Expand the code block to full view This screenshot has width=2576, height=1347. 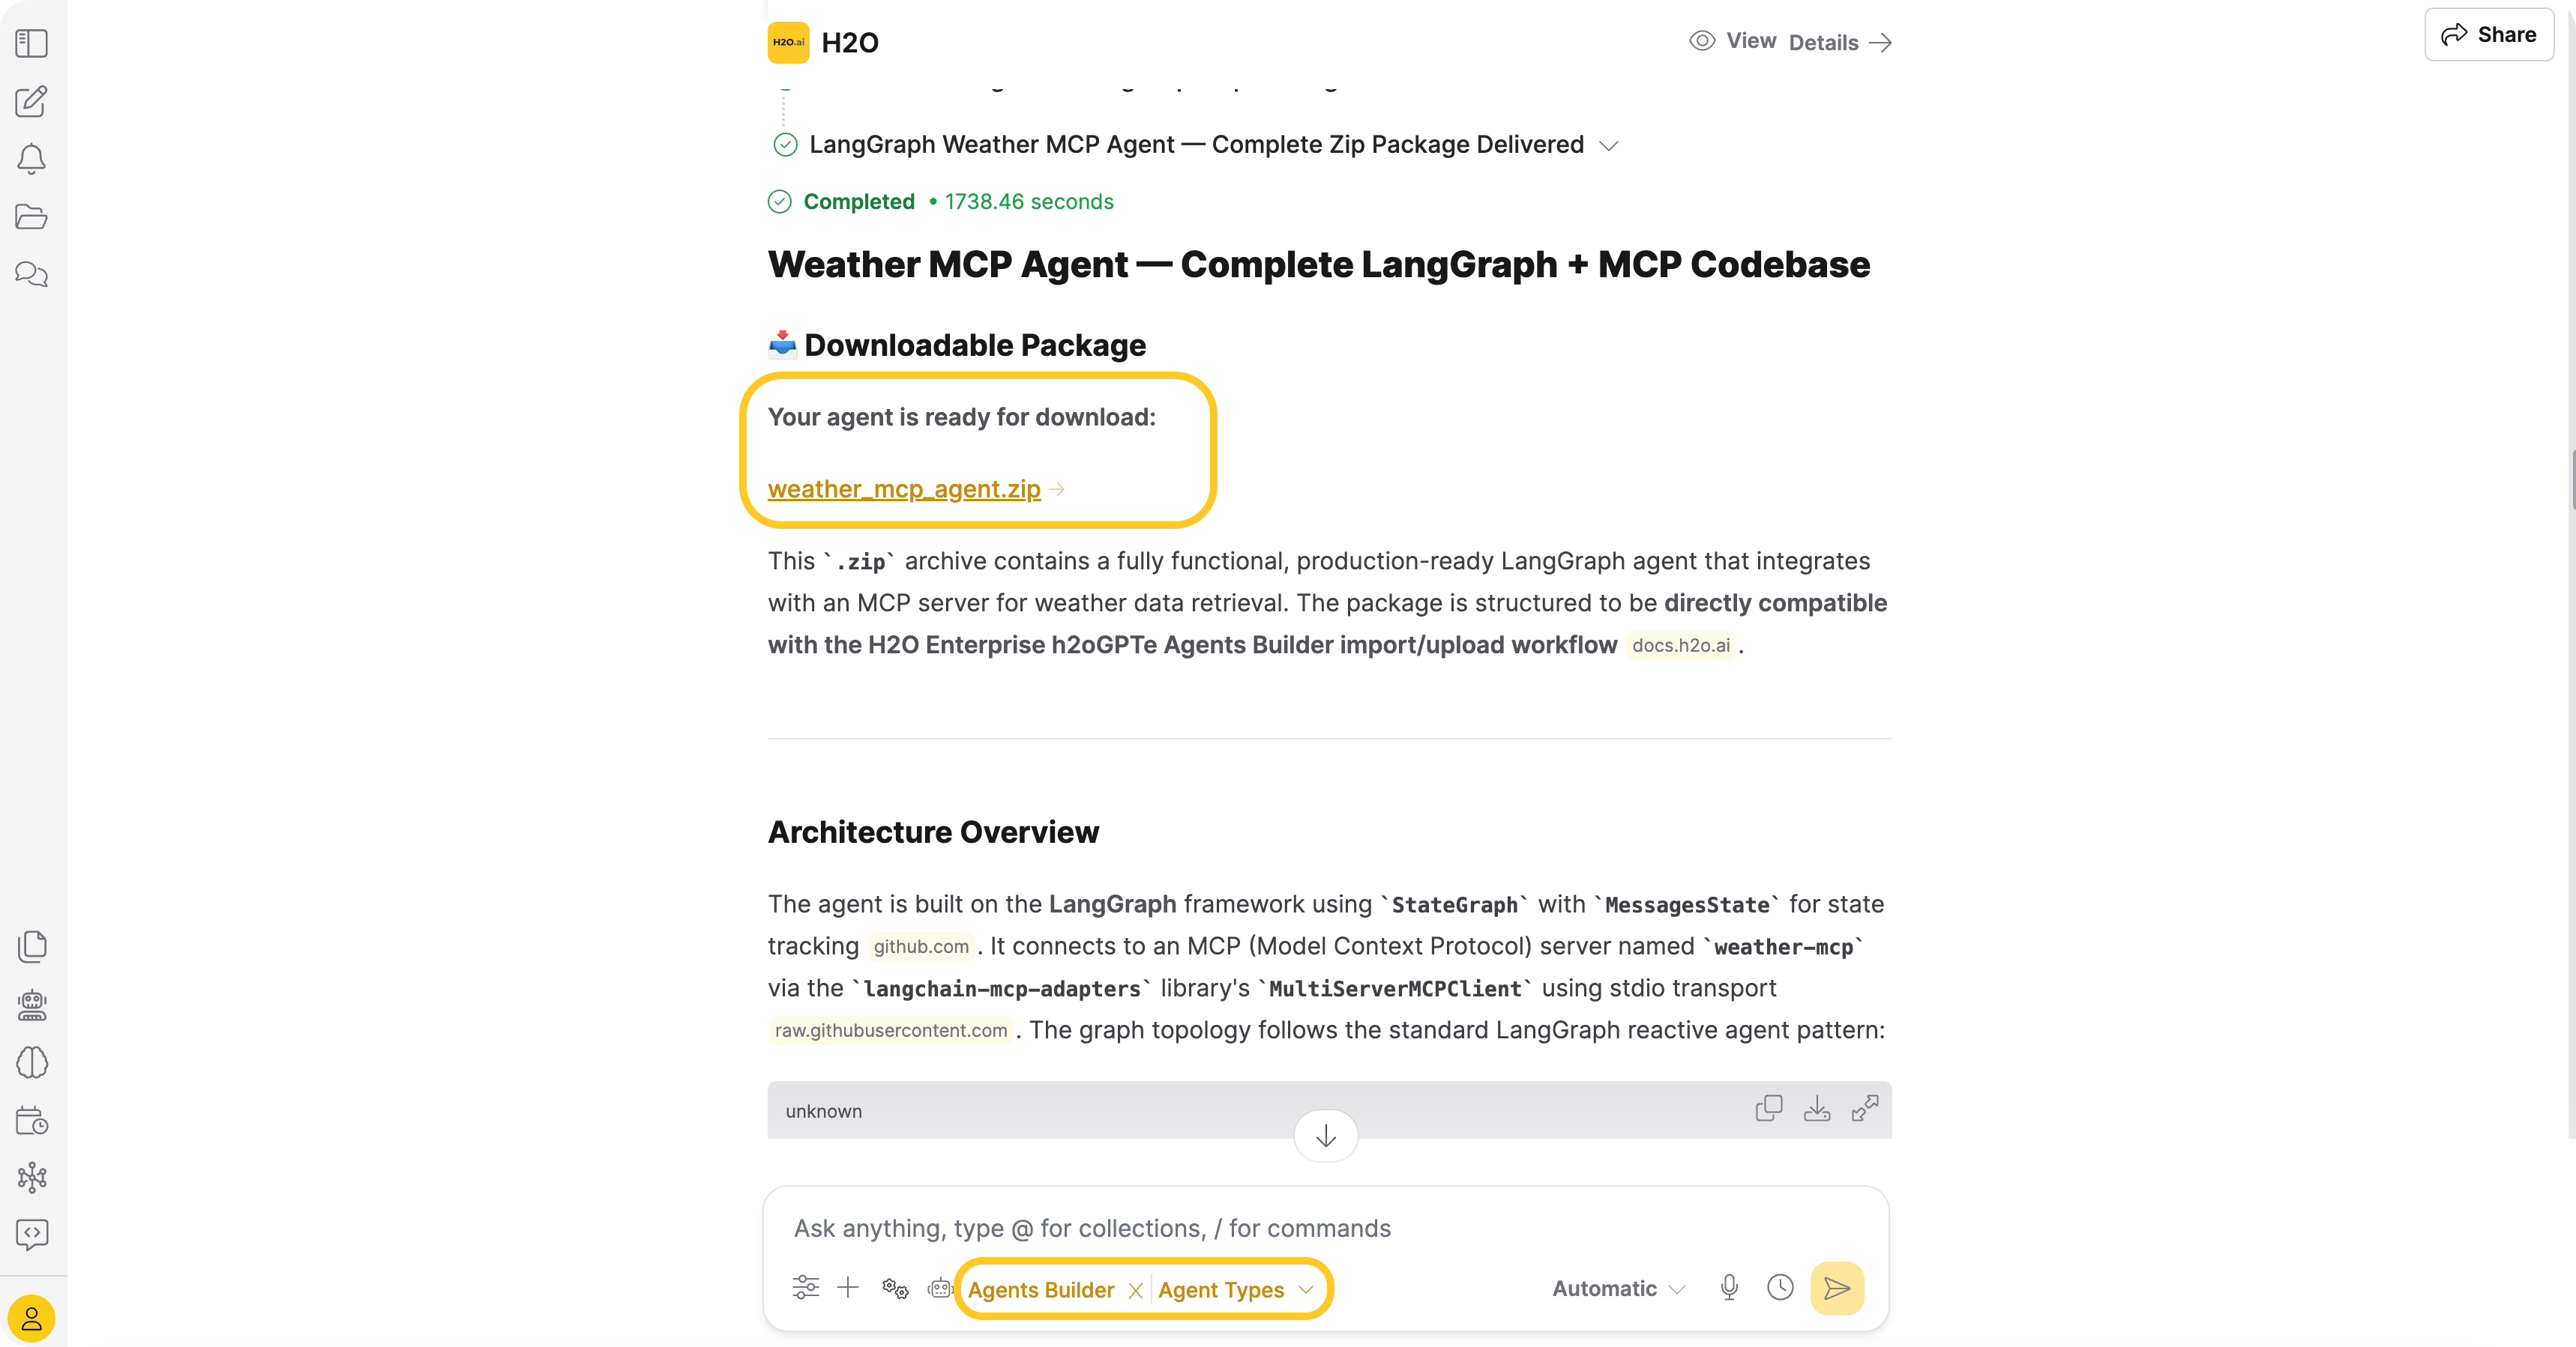tap(1864, 1110)
